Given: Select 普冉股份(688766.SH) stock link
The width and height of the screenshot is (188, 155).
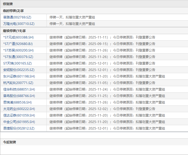Looking at the screenshot, I should click(x=19, y=96).
